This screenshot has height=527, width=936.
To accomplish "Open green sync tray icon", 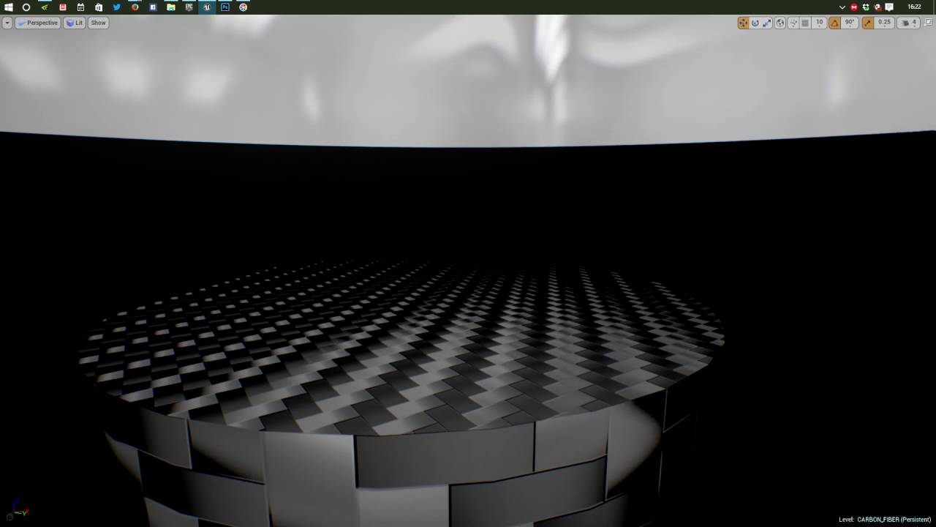I will (866, 7).
